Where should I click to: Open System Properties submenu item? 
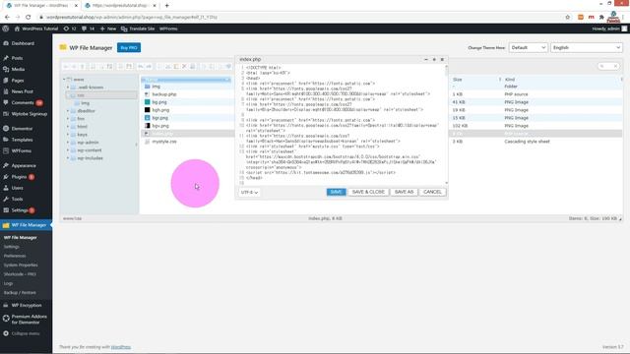[21, 265]
